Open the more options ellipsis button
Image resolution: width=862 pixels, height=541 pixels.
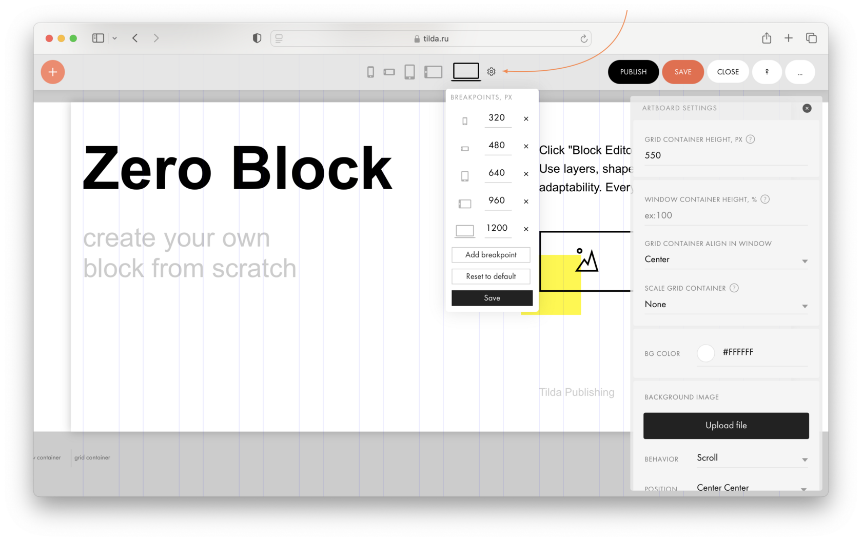click(799, 72)
